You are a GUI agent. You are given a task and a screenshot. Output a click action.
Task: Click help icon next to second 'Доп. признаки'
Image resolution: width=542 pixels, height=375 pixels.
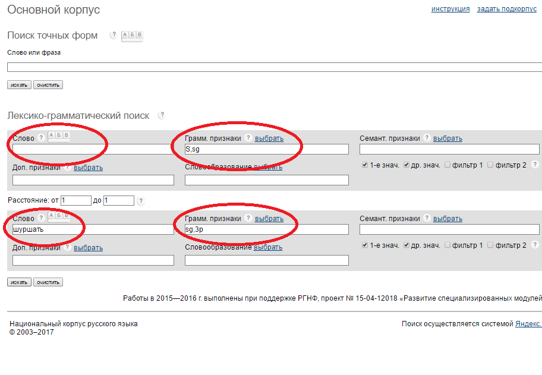(x=68, y=247)
